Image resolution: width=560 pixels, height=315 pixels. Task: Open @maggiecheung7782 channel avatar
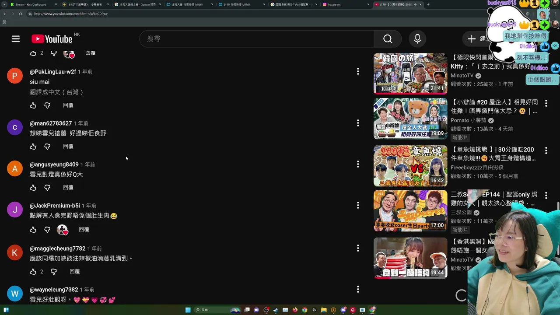pos(15,252)
